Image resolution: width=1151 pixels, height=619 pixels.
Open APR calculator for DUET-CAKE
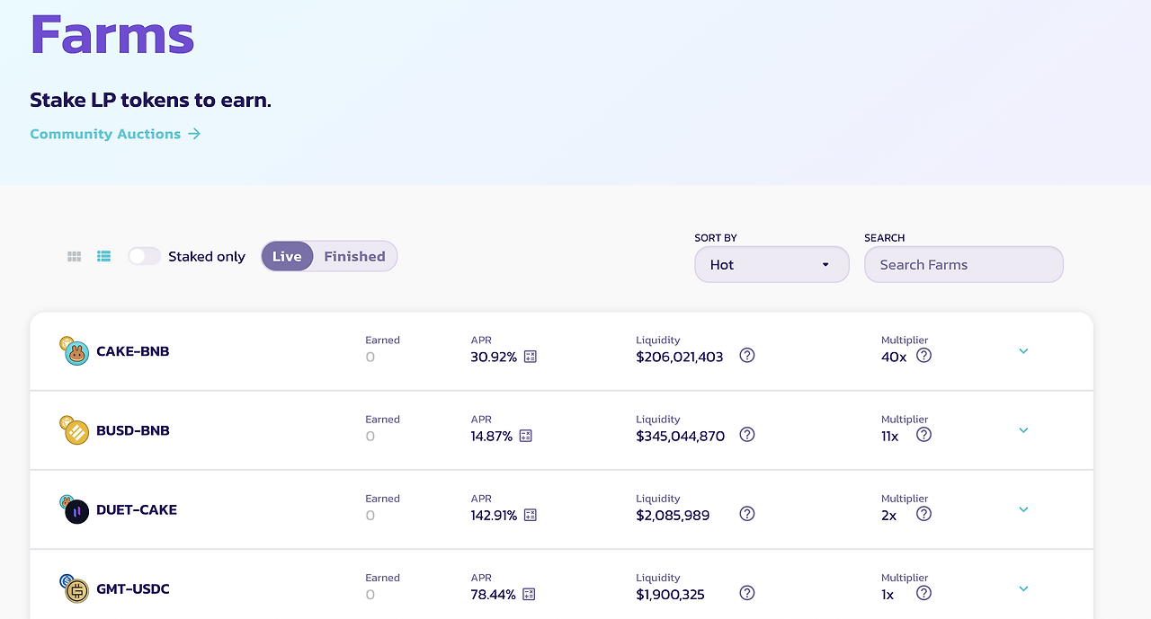[x=531, y=515]
